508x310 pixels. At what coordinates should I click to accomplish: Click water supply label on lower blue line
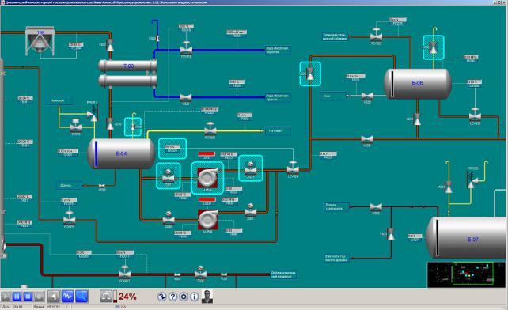click(x=278, y=97)
